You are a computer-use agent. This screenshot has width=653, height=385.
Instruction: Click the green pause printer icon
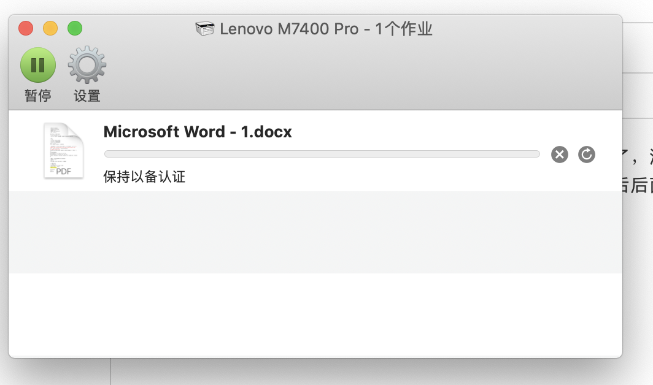click(x=38, y=65)
